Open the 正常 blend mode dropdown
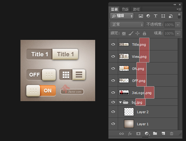186x141 pixels. [x=127, y=25]
